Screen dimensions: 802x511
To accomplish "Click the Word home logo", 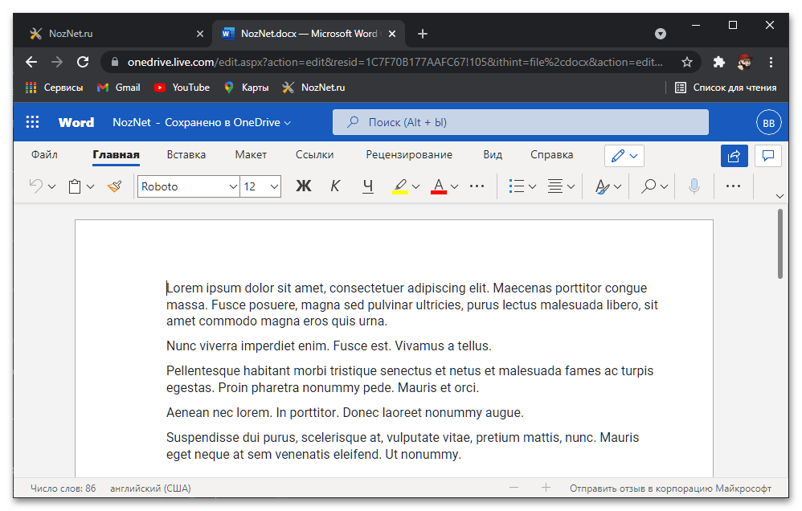I will pos(76,122).
